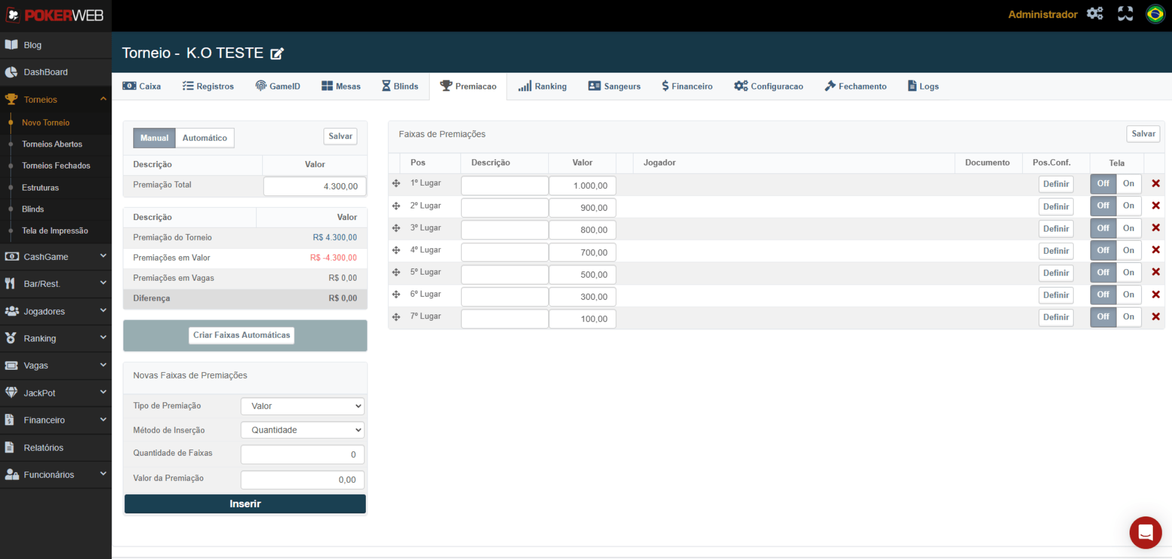
Task: Click the Criar Faixas Automáticas button
Action: [242, 336]
